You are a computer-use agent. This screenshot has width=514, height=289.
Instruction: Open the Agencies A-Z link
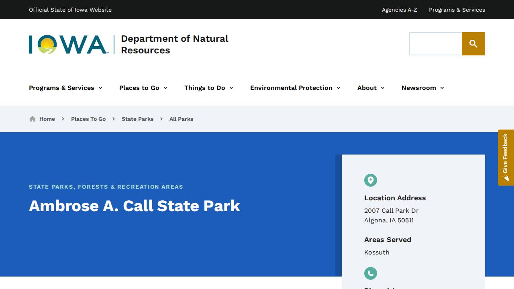[399, 10]
